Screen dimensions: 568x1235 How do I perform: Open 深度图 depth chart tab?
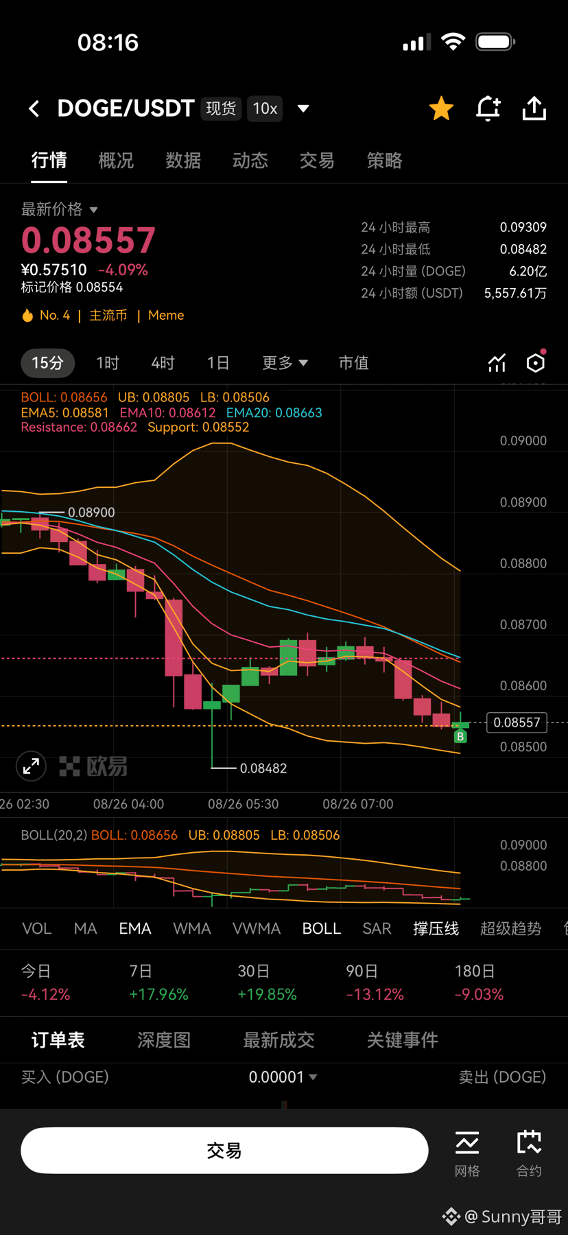click(164, 1040)
